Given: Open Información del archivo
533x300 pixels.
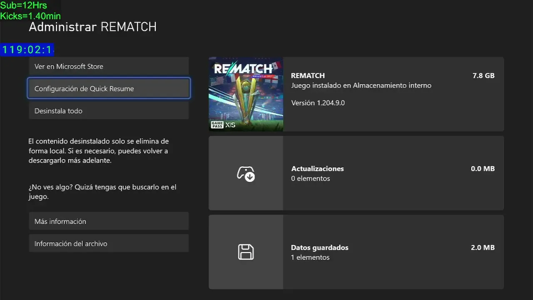Looking at the screenshot, I should tap(109, 243).
